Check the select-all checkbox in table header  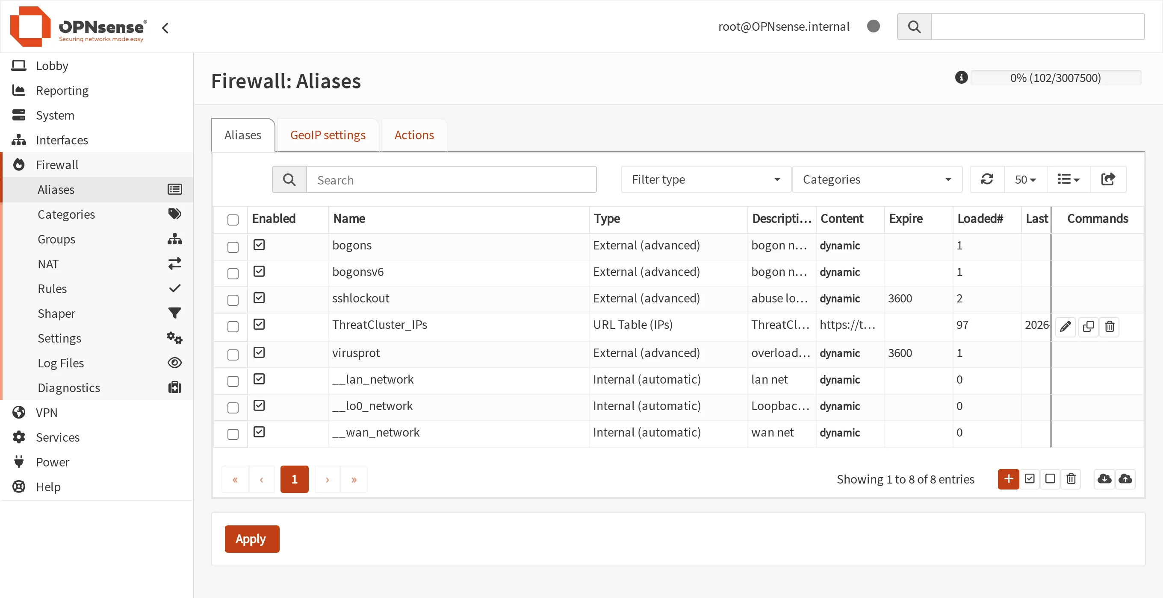point(233,220)
